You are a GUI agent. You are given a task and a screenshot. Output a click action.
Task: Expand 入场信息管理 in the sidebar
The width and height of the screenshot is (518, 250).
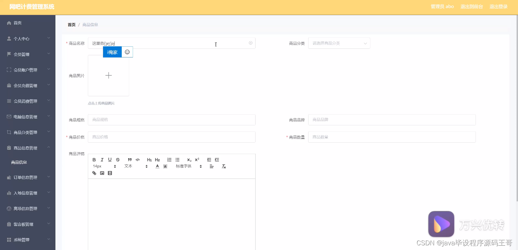click(x=28, y=193)
